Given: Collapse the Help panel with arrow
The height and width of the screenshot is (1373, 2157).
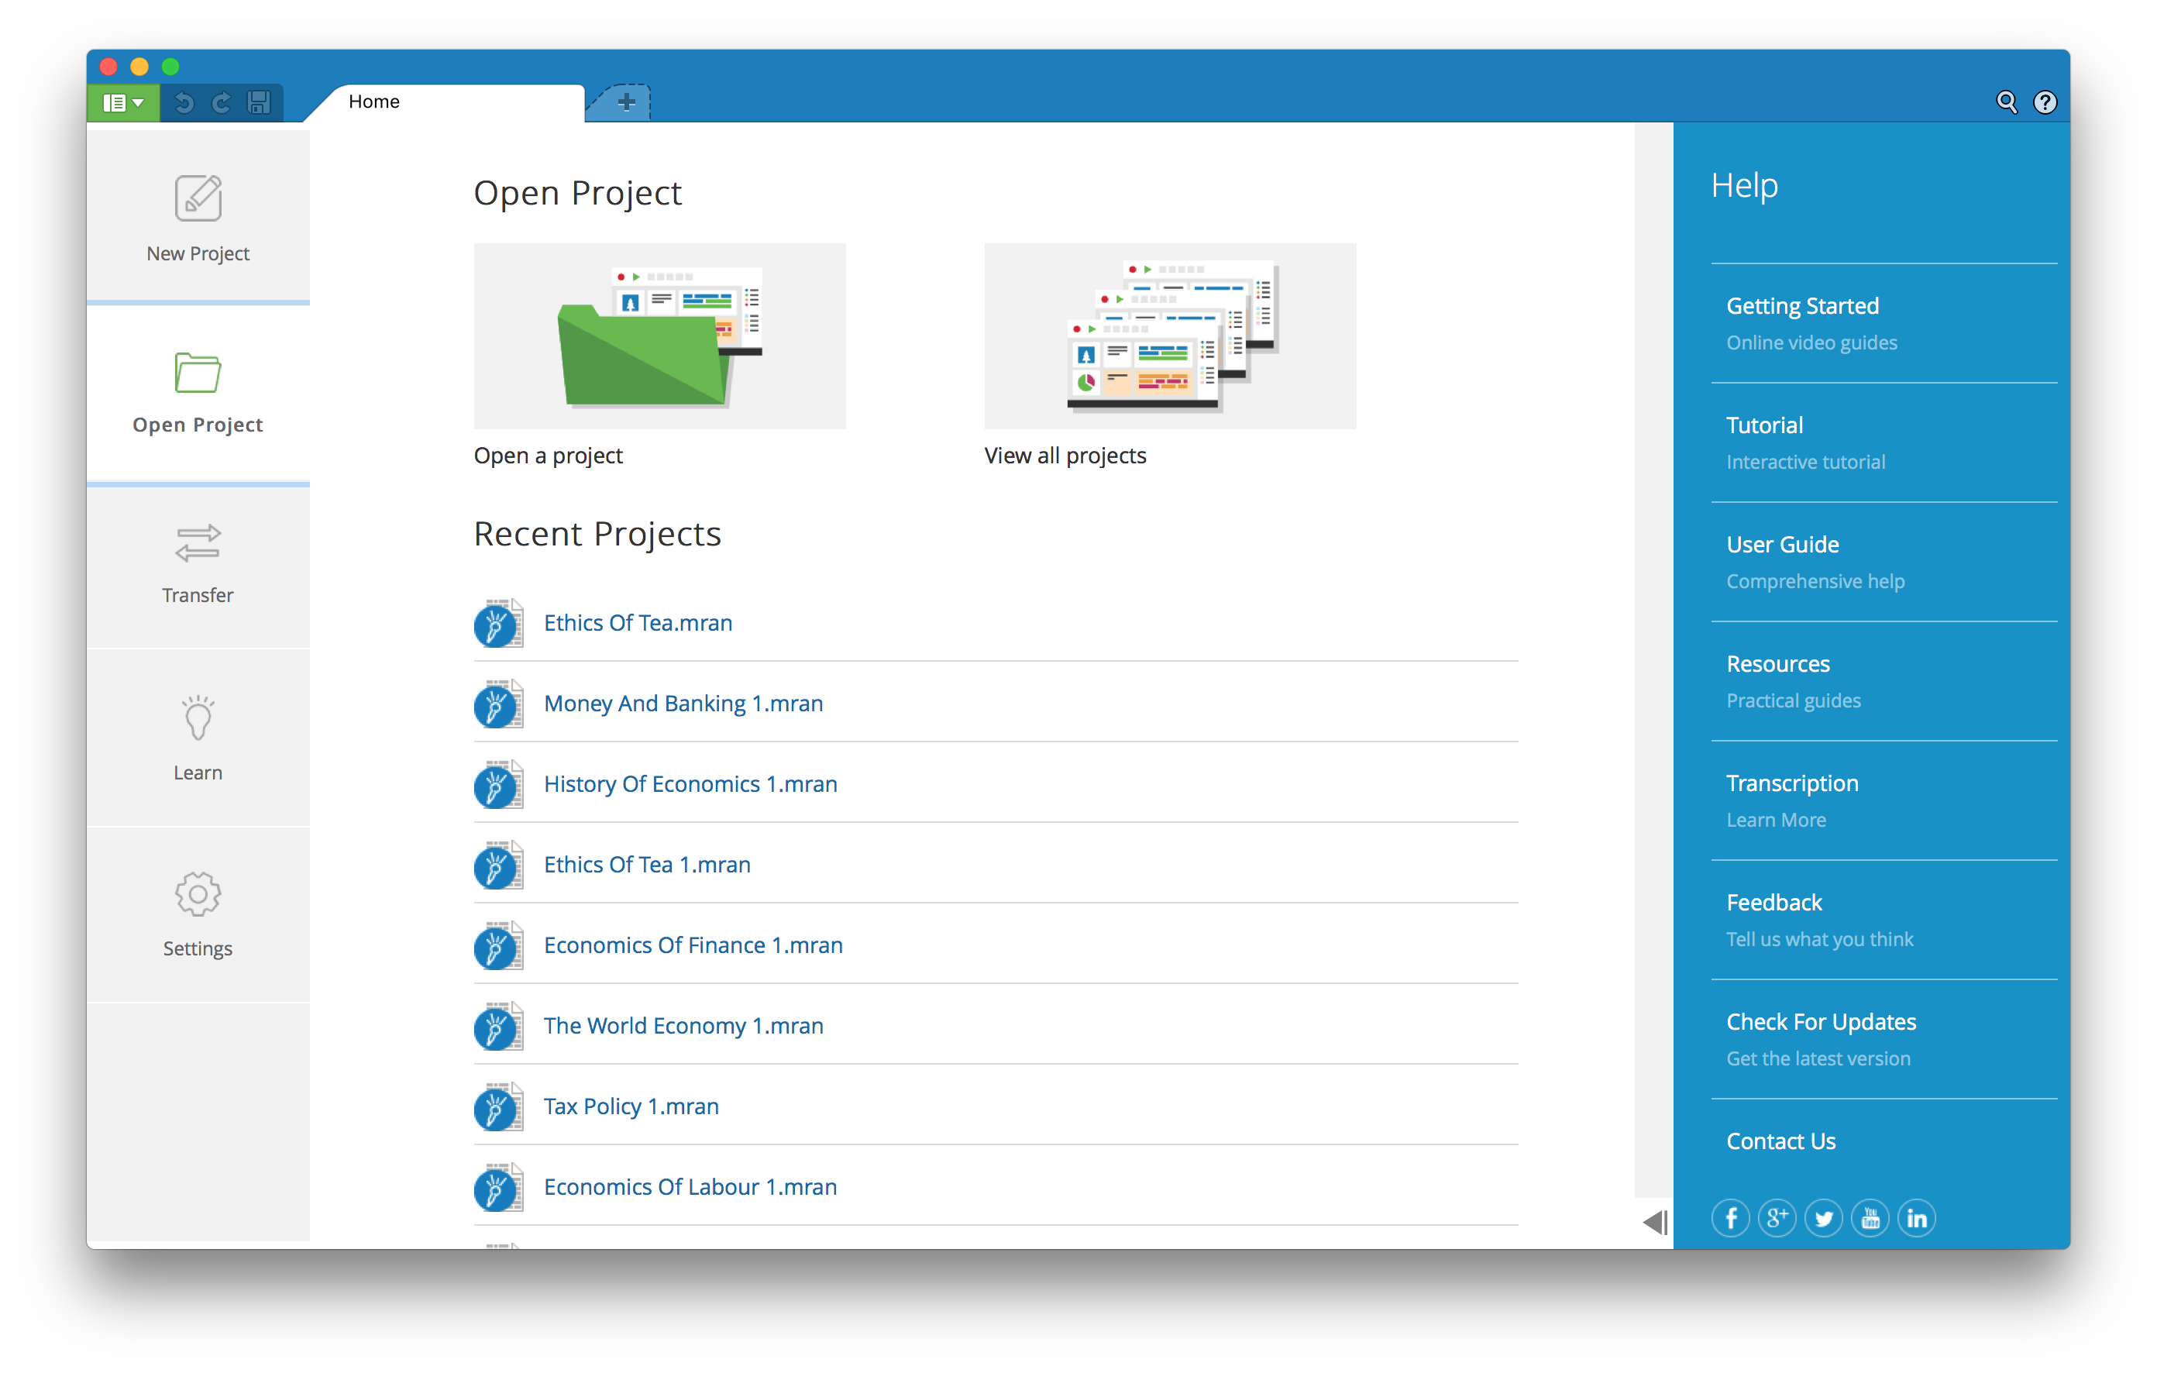Looking at the screenshot, I should click(1654, 1223).
